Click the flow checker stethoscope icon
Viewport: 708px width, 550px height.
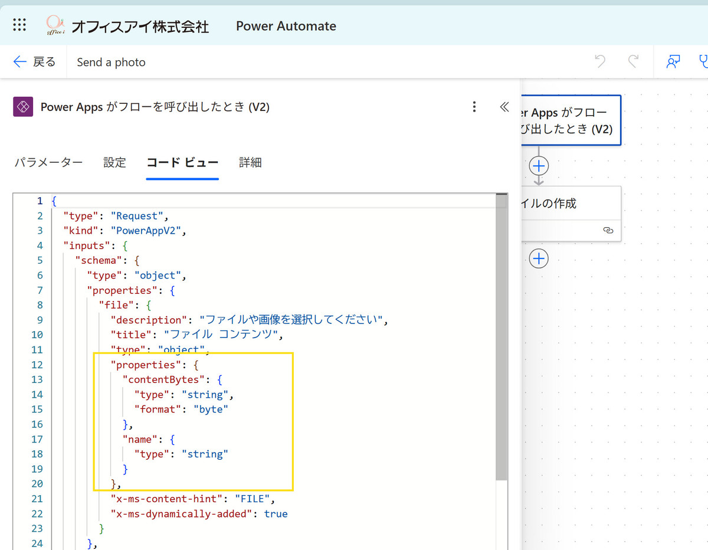point(703,61)
